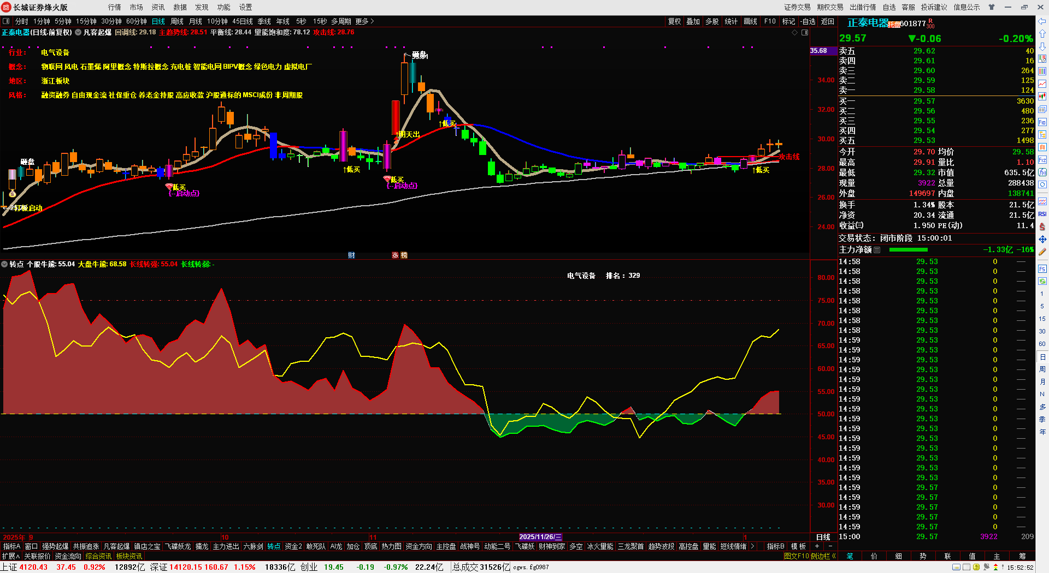Open the red line chart icon in sidebar
This screenshot has height=573, width=1049.
1042,84
